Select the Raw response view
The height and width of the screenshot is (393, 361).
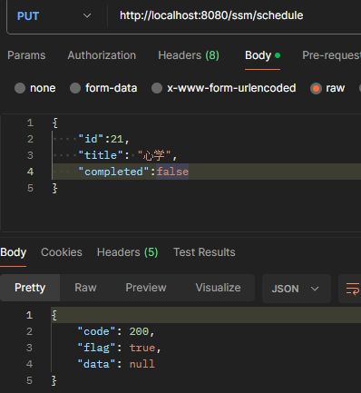(x=85, y=288)
